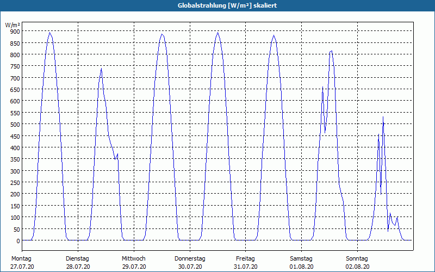Click the 500 axis value
This screenshot has height=272, width=435.
(15, 125)
